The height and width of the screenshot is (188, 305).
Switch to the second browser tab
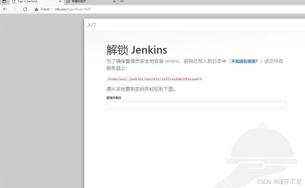91,2
